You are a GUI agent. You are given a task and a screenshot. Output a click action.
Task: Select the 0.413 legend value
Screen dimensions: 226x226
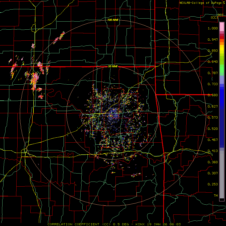click(x=213, y=151)
